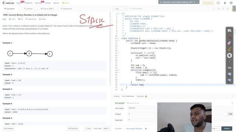The height and width of the screenshot is (132, 236).
Task: Click the bottom screen-select annotation icon
Action: coord(229,81)
